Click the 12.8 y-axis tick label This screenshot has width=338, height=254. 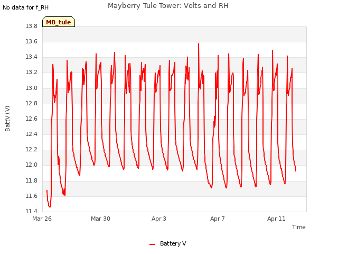(x=32, y=103)
